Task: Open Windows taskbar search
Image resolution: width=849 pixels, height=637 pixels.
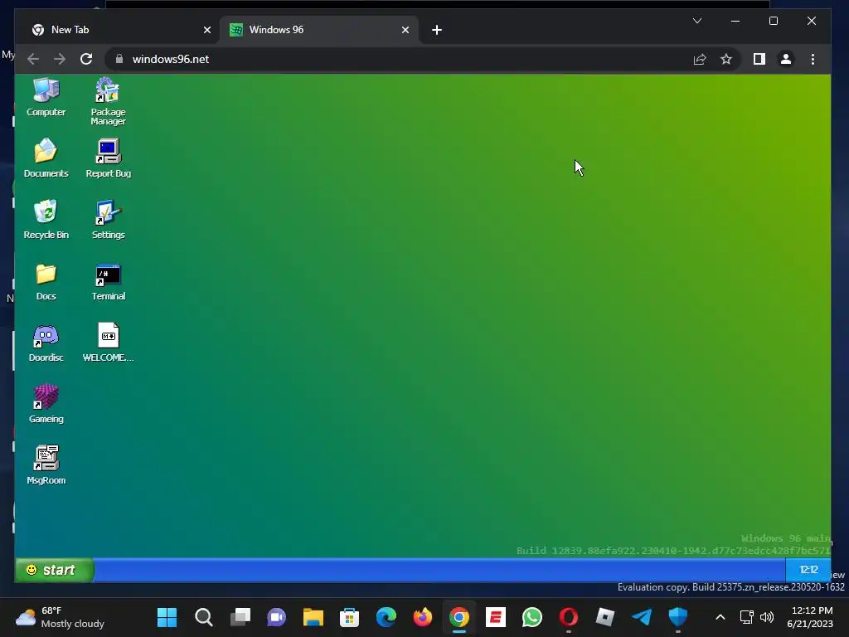Action: pyautogui.click(x=204, y=617)
